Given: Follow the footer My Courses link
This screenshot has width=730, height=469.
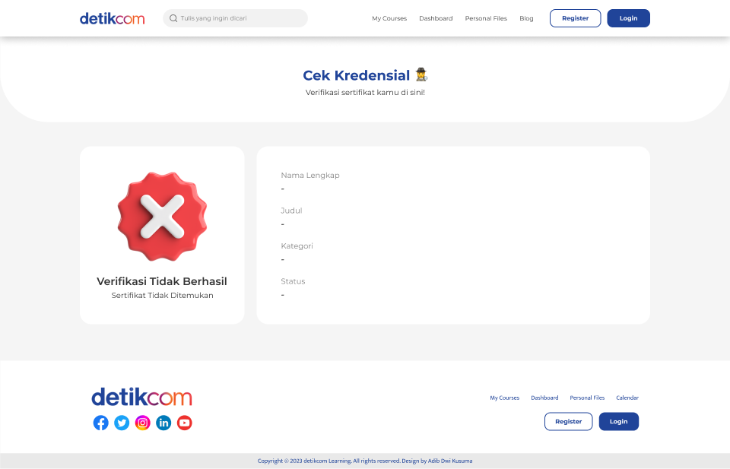Looking at the screenshot, I should 504,398.
